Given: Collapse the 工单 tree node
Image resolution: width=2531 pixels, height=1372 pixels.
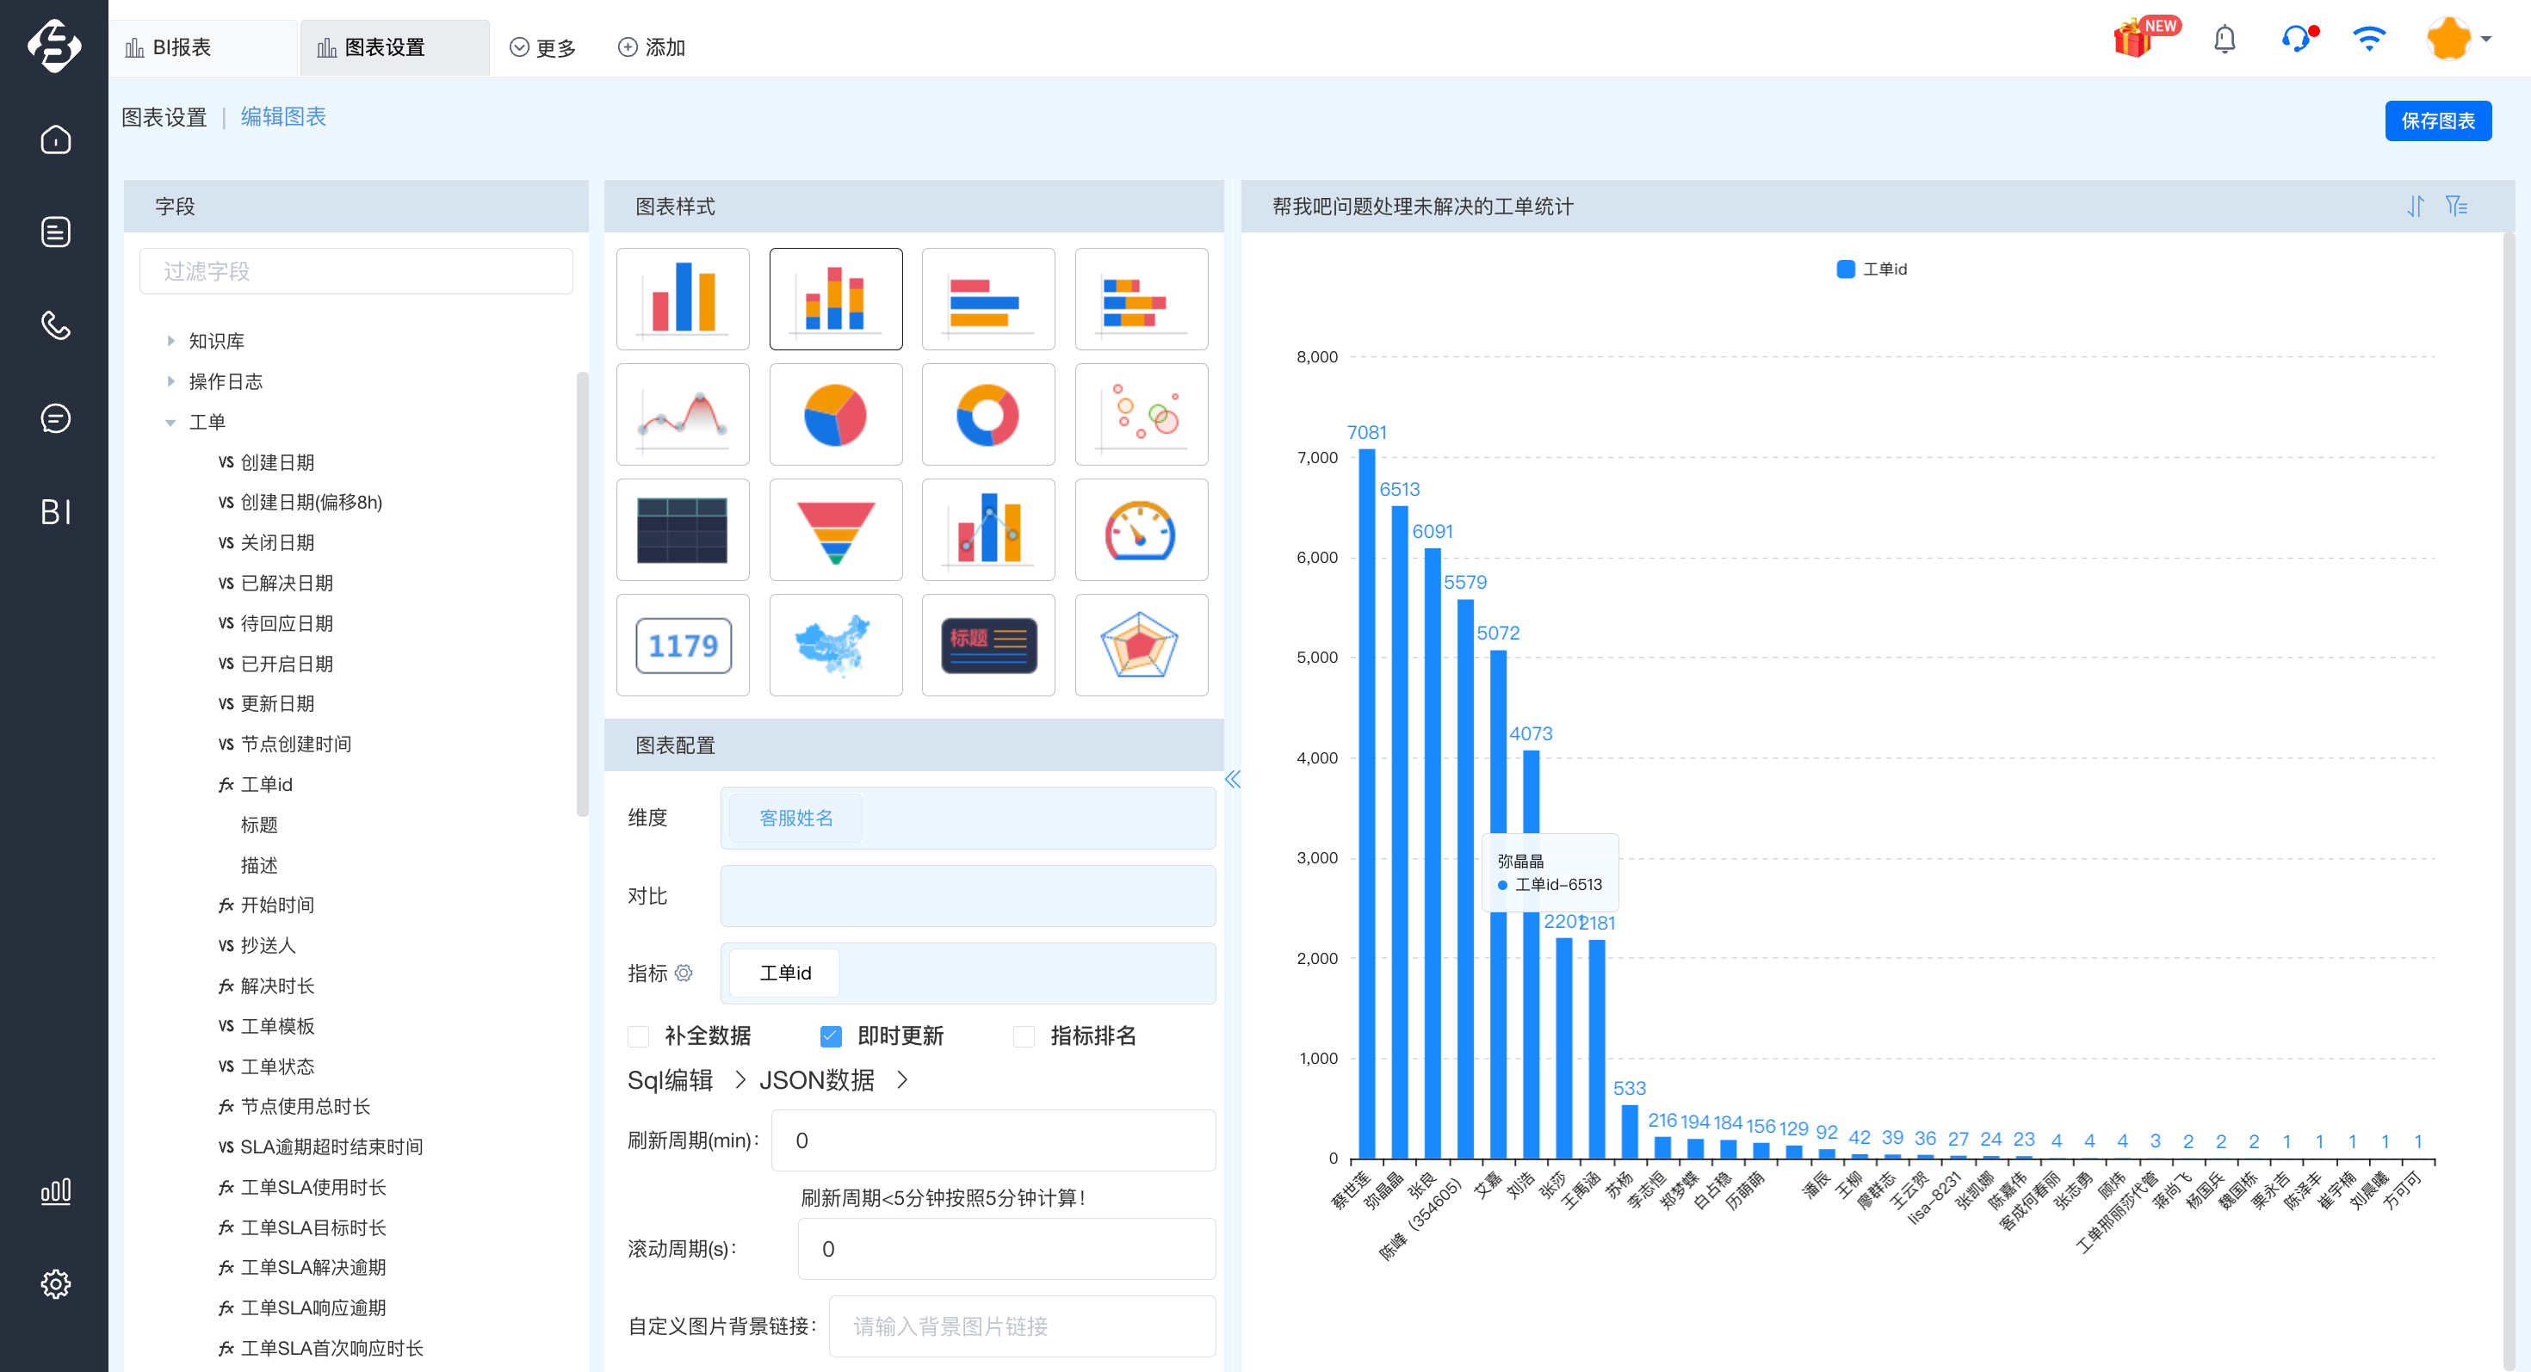Looking at the screenshot, I should click(x=171, y=423).
